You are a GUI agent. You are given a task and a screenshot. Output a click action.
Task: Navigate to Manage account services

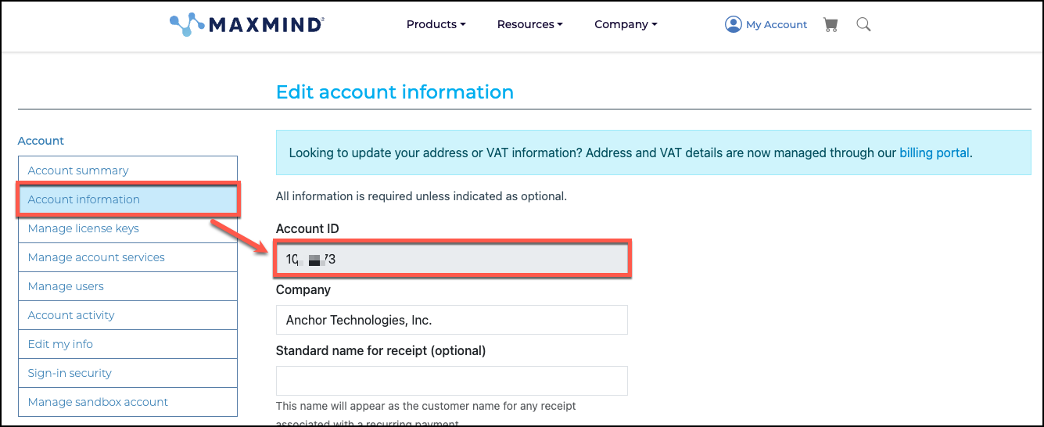[96, 257]
